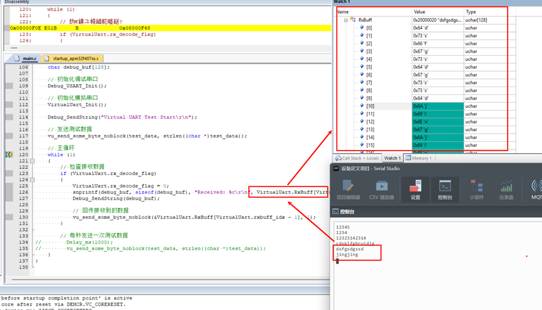Viewport: 542px width, 310px height.
Task: Toggle breakpoint marker at line 109
Action: click(x=9, y=85)
